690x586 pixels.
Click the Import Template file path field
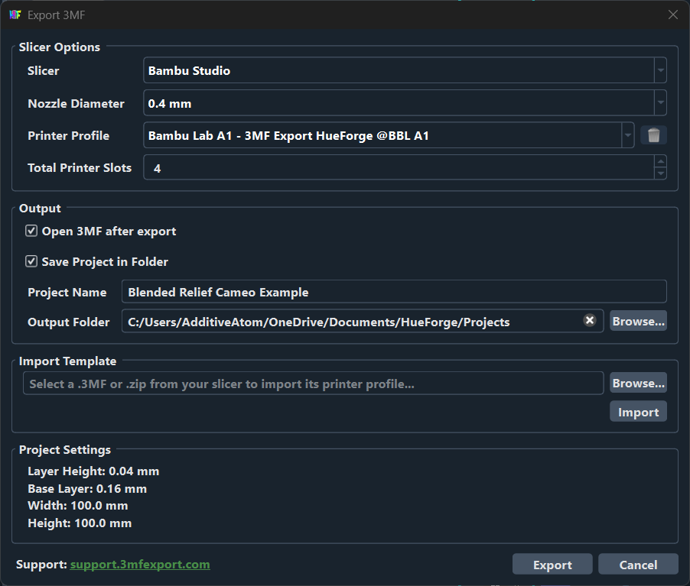coord(313,384)
